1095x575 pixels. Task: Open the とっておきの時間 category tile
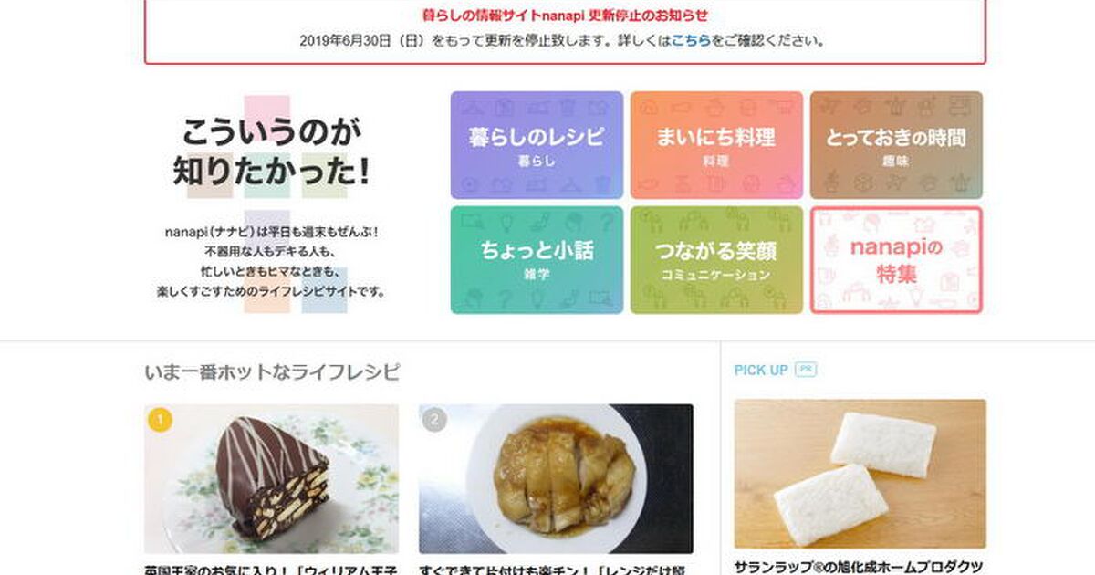click(896, 145)
